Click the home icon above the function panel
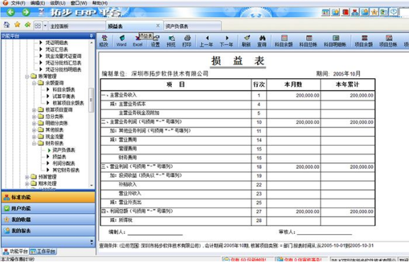The image size is (409, 263). 7,25
